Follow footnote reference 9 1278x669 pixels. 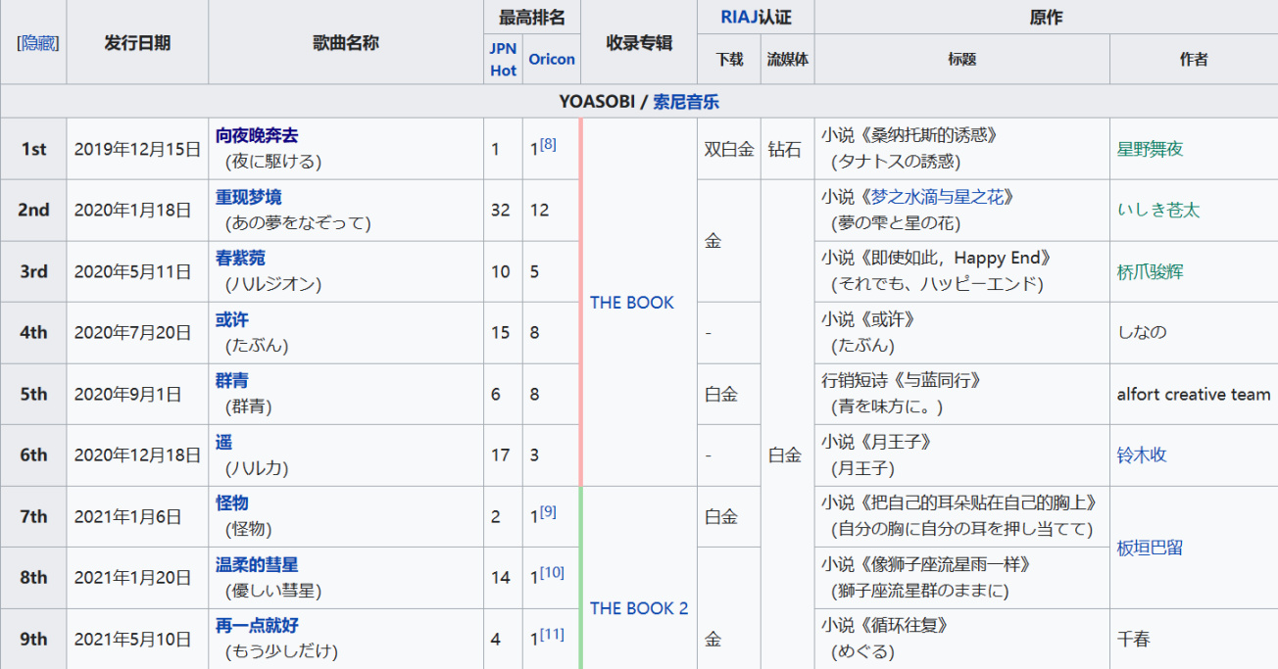(548, 511)
